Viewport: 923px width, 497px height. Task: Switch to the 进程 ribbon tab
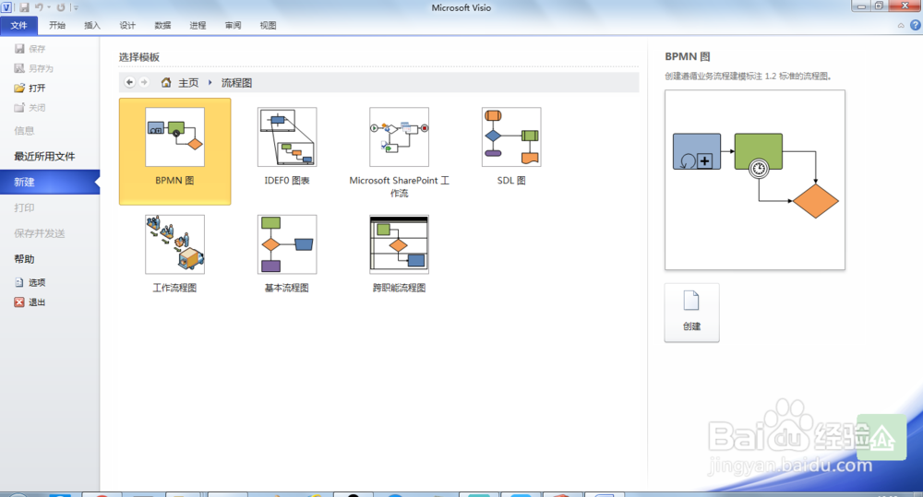coord(198,25)
